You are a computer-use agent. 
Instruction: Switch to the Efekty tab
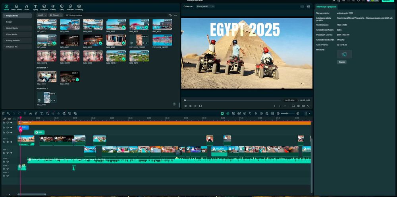(x=53, y=7)
